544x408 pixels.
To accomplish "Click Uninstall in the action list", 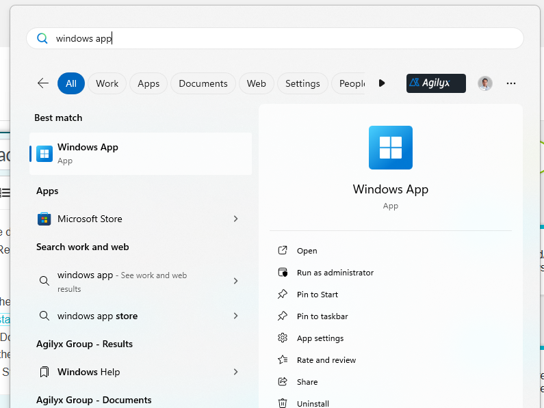I will [x=313, y=403].
